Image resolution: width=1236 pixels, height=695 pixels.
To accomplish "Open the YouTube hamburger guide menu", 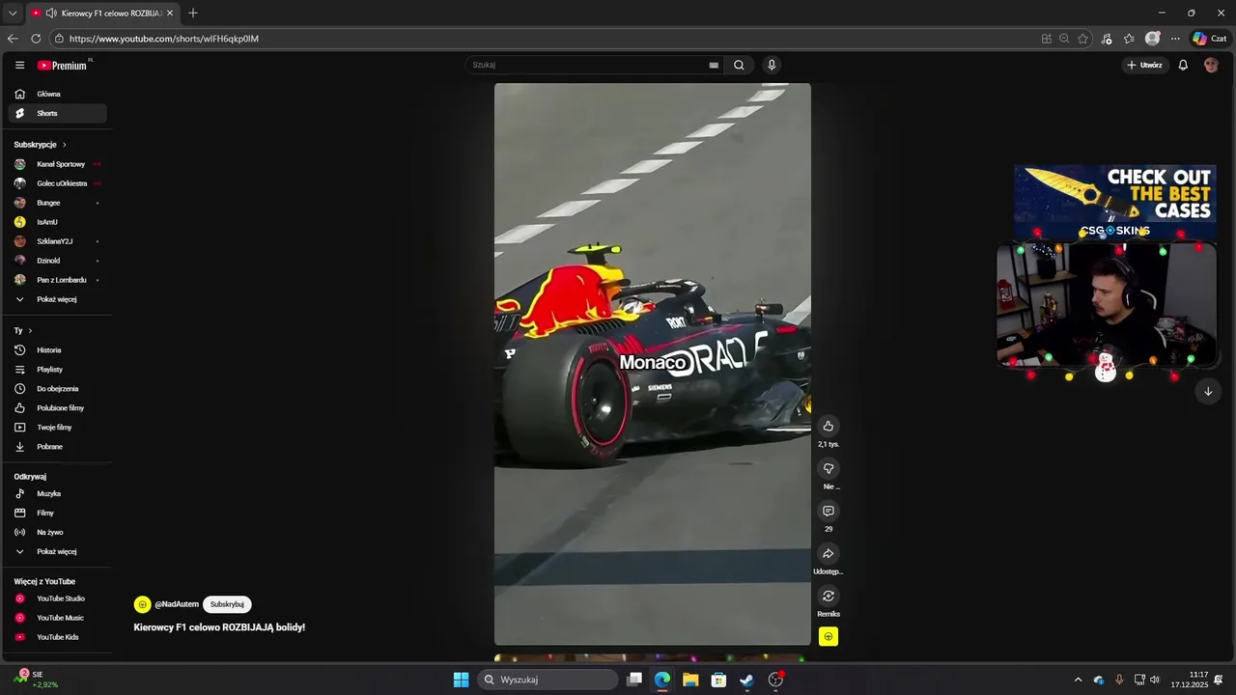I will tap(19, 66).
